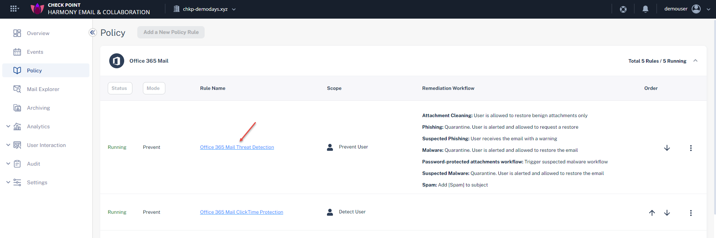716x238 pixels.
Task: Click the Prevent User scope icon
Action: pos(330,147)
